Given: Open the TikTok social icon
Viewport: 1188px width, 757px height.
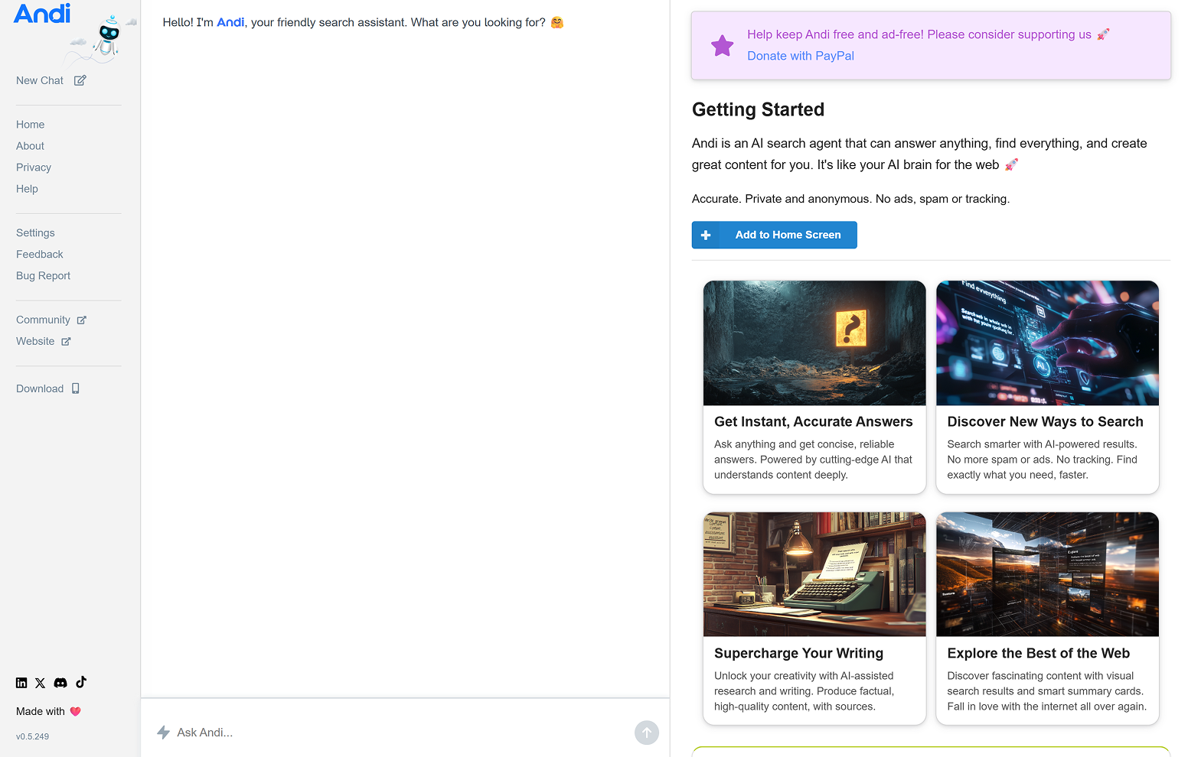Looking at the screenshot, I should click(x=81, y=682).
